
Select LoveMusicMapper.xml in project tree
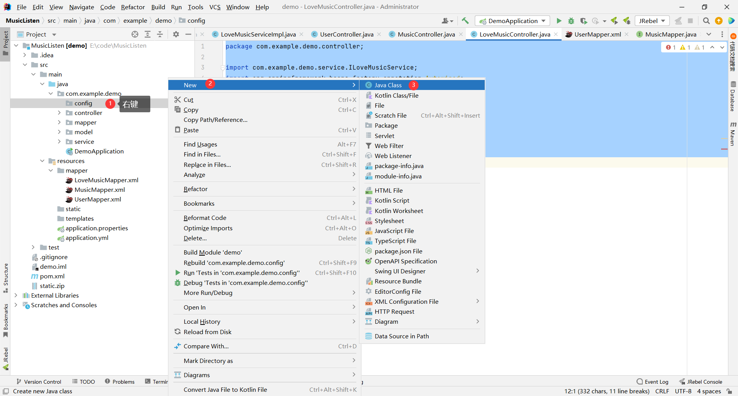106,180
